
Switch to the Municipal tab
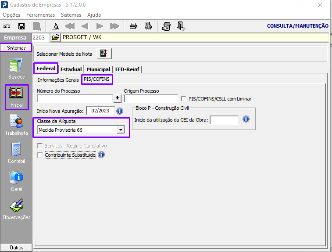[x=98, y=69]
